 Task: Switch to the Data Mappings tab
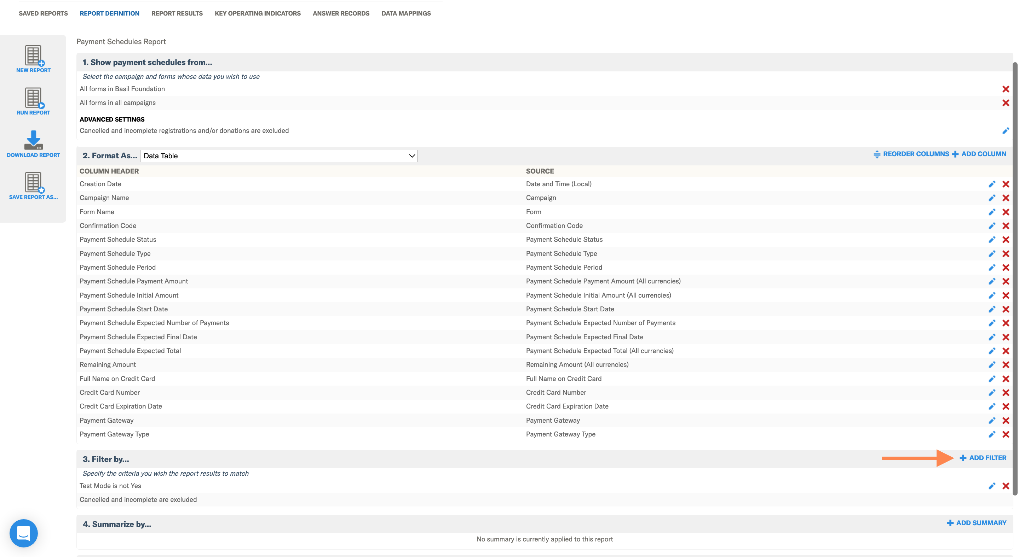(x=406, y=13)
